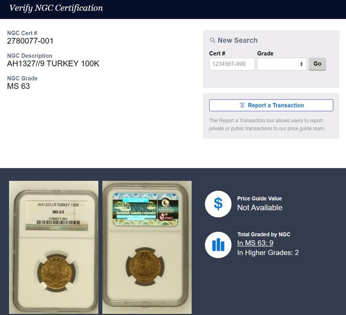Click the blue bar chart statistics icon
The width and height of the screenshot is (346, 315).
point(218,245)
